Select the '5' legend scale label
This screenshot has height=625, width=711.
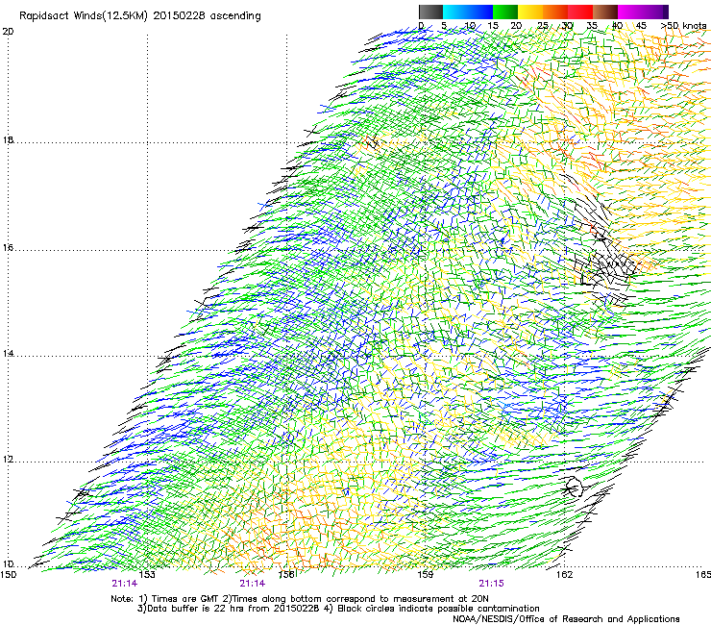tap(444, 26)
